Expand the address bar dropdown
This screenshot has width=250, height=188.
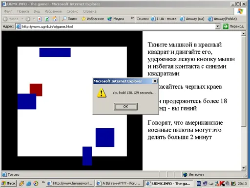point(218,26)
